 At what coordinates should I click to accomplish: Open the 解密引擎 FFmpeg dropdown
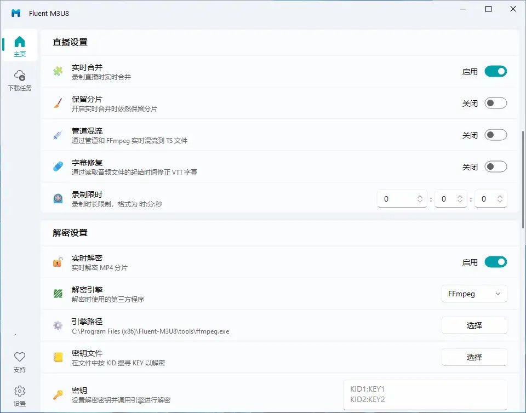(x=474, y=294)
